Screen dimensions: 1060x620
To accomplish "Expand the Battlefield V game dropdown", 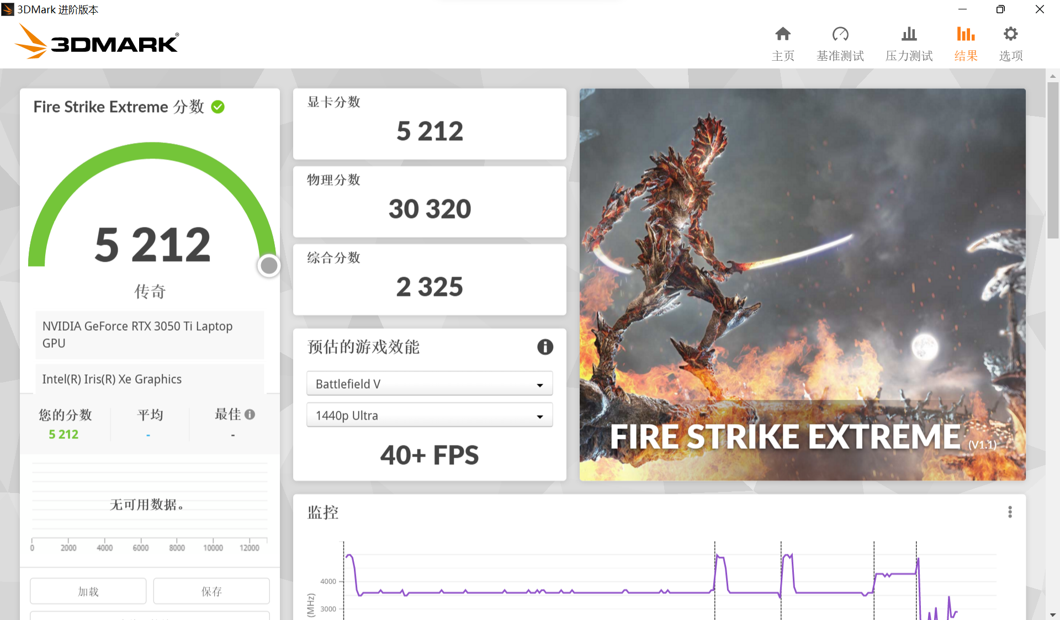I will click(429, 384).
